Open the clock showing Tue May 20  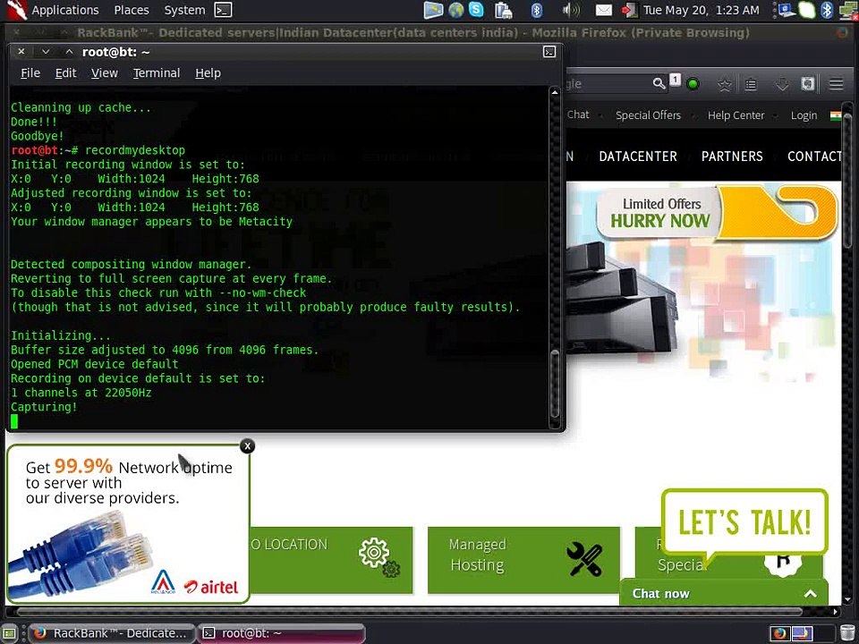pyautogui.click(x=701, y=10)
